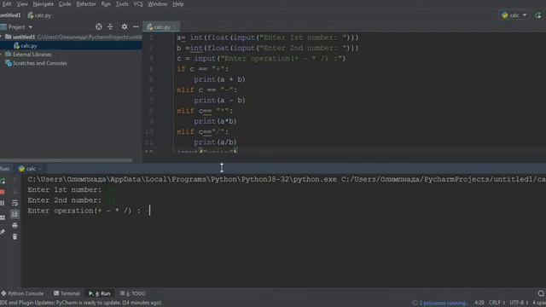Click the UTF-8 encoding status
The width and height of the screenshot is (546, 307).
(519, 303)
